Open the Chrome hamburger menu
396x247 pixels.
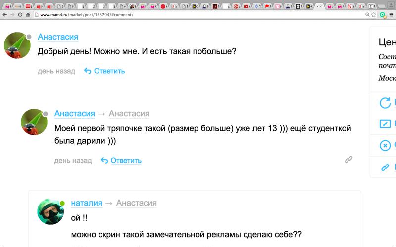click(391, 15)
